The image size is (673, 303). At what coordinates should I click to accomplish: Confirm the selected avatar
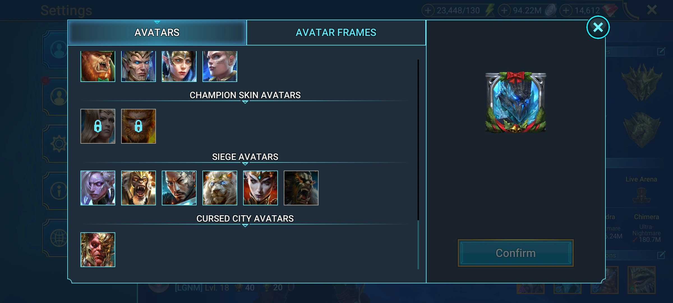(515, 253)
